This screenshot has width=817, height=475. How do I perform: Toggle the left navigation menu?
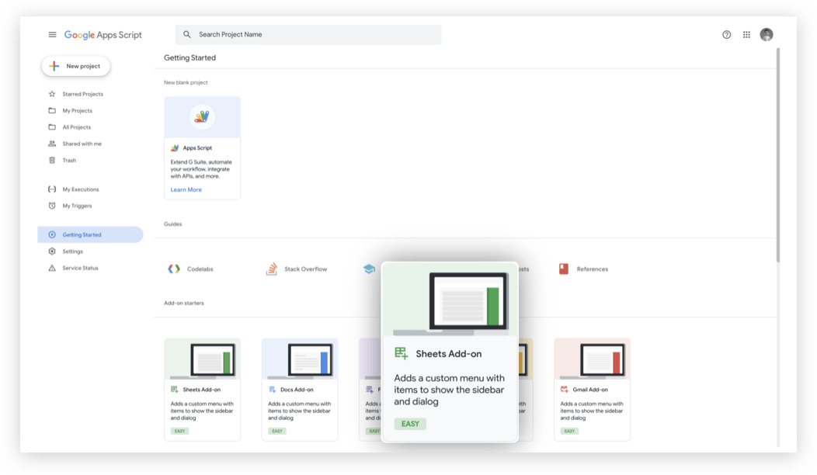pyautogui.click(x=51, y=34)
